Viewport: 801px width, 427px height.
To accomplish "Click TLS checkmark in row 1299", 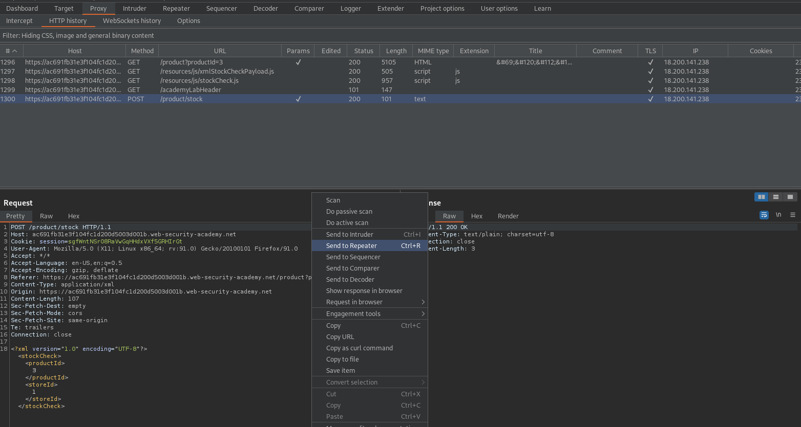I will pos(650,90).
